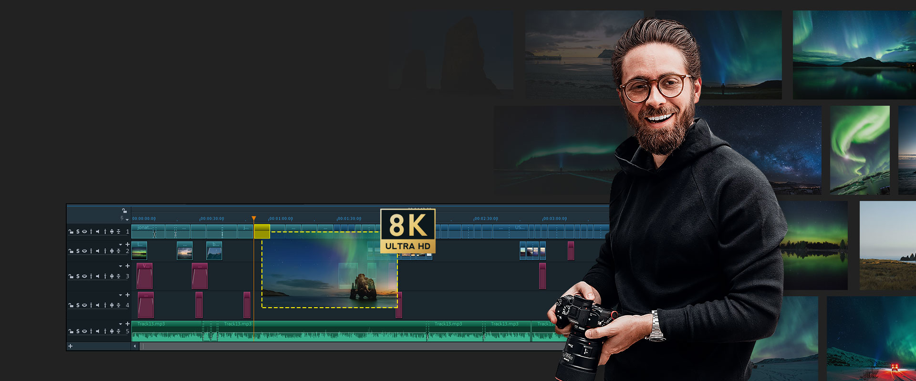916x381 pixels.
Task: Click the plus icon above track 3 header
Action: (127, 266)
